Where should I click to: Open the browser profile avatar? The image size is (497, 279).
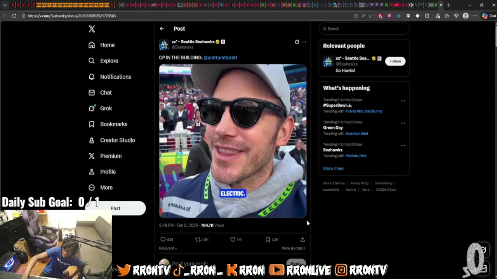click(x=466, y=16)
